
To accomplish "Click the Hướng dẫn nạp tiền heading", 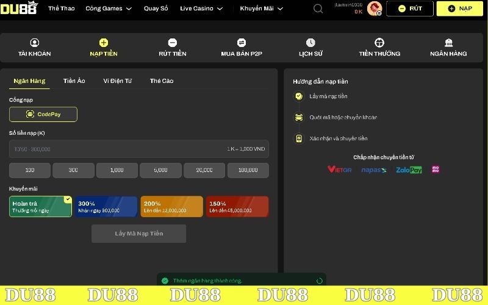I will 320,82.
